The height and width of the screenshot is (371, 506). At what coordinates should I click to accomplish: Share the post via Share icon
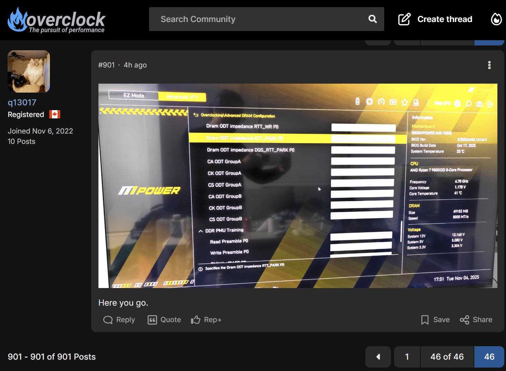tap(476, 320)
